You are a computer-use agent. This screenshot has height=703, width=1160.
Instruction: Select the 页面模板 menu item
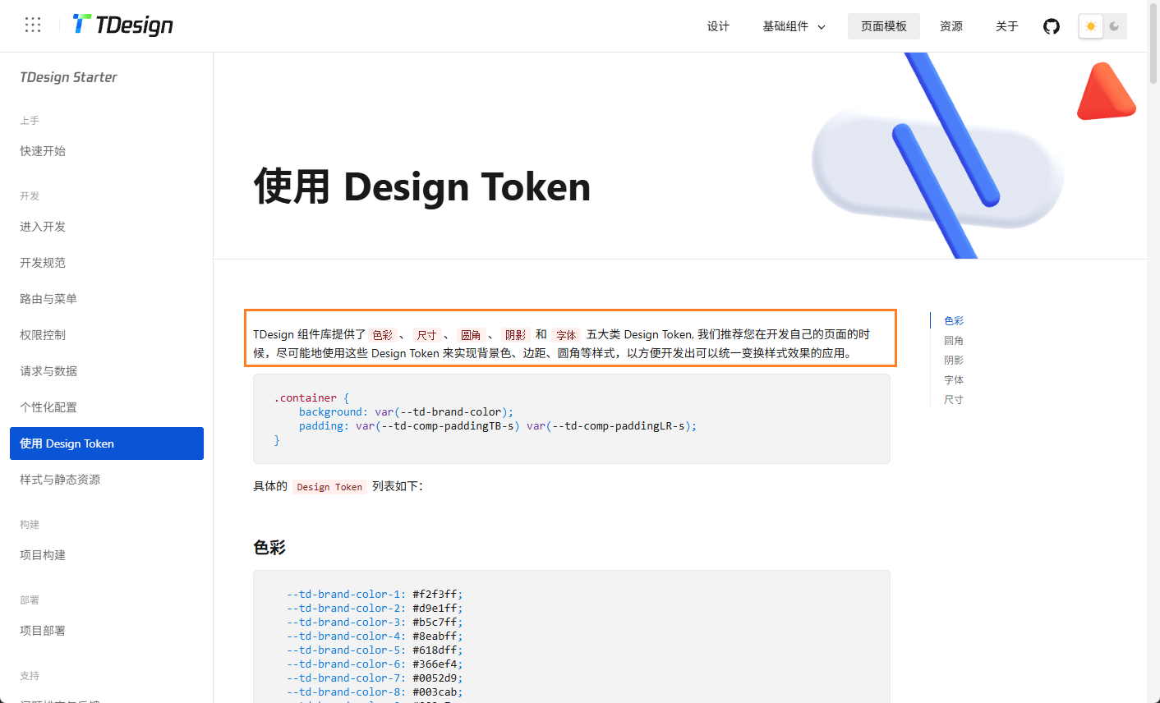(884, 26)
